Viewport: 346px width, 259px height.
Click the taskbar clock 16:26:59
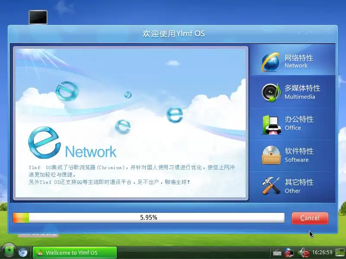[x=322, y=253]
